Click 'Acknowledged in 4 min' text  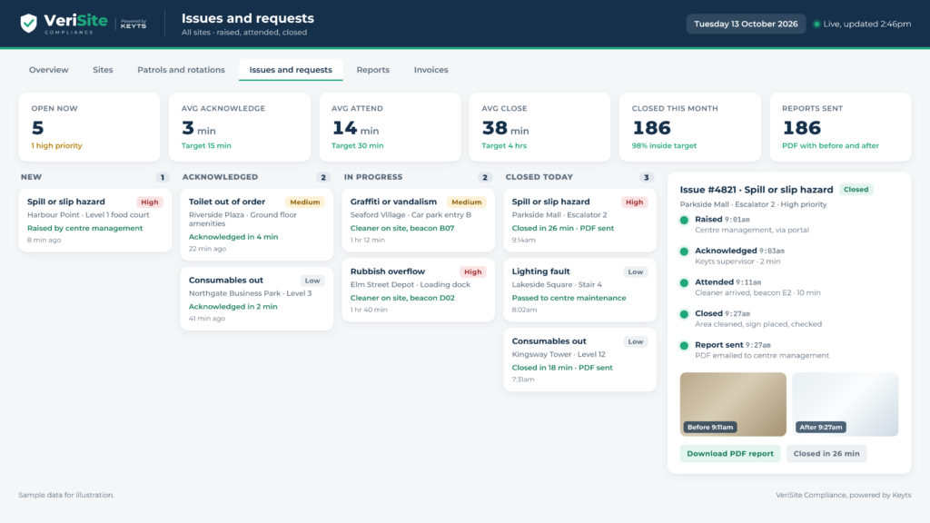click(233, 237)
